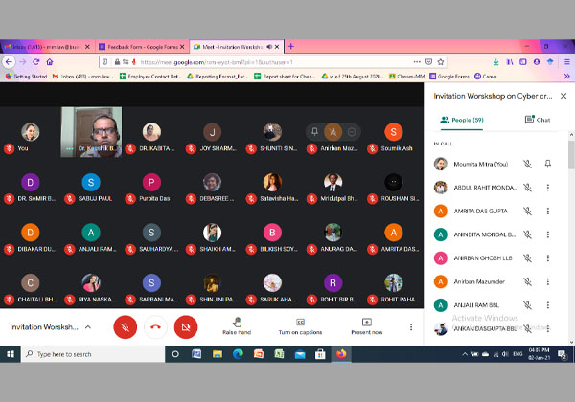Click the Present now button

366,325
